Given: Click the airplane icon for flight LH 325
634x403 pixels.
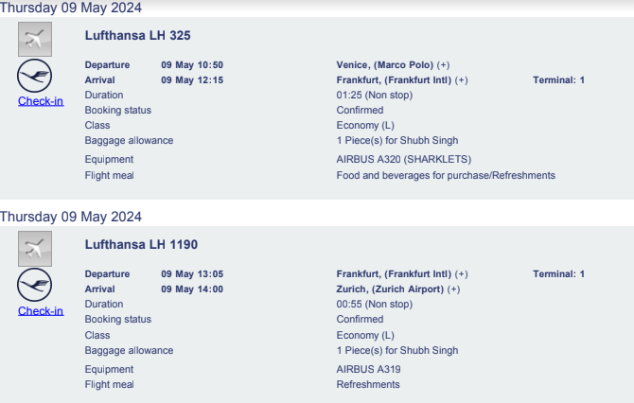Looking at the screenshot, I should (x=35, y=39).
